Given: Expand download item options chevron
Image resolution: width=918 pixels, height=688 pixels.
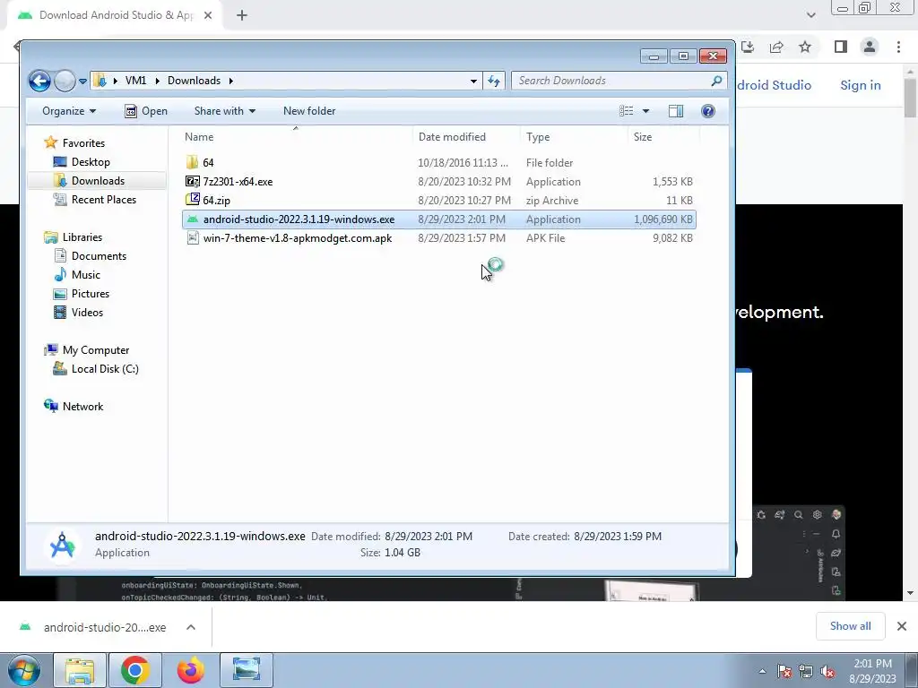Looking at the screenshot, I should tap(191, 627).
